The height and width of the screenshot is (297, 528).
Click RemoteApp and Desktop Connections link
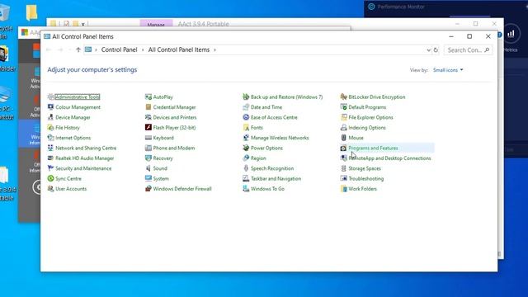[x=389, y=158]
